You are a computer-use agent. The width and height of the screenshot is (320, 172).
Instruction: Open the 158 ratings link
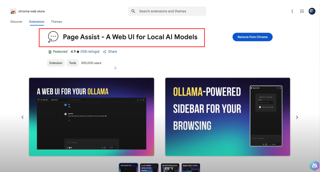point(90,52)
